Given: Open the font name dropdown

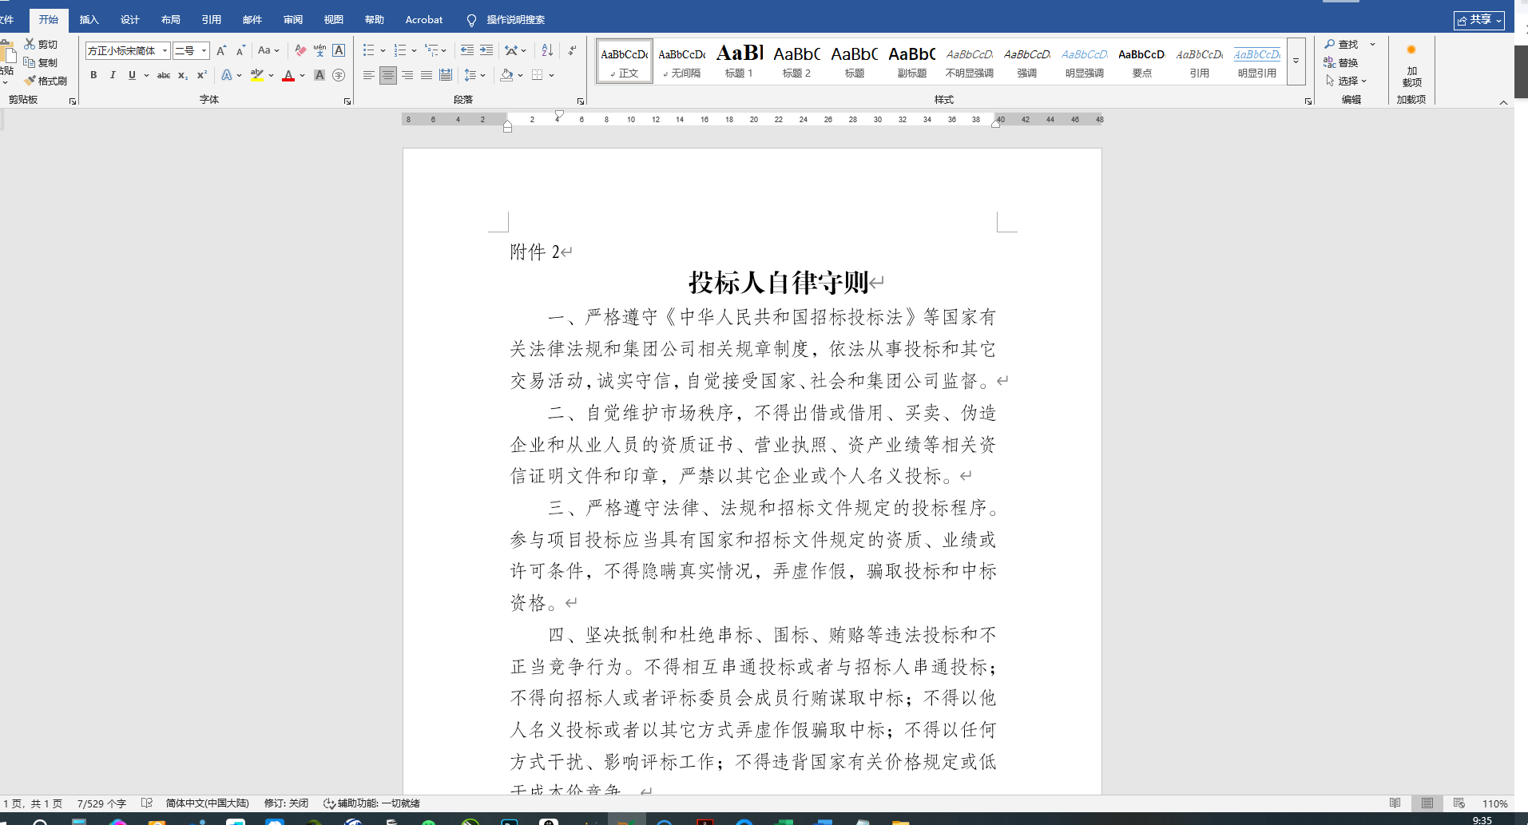Looking at the screenshot, I should [165, 51].
